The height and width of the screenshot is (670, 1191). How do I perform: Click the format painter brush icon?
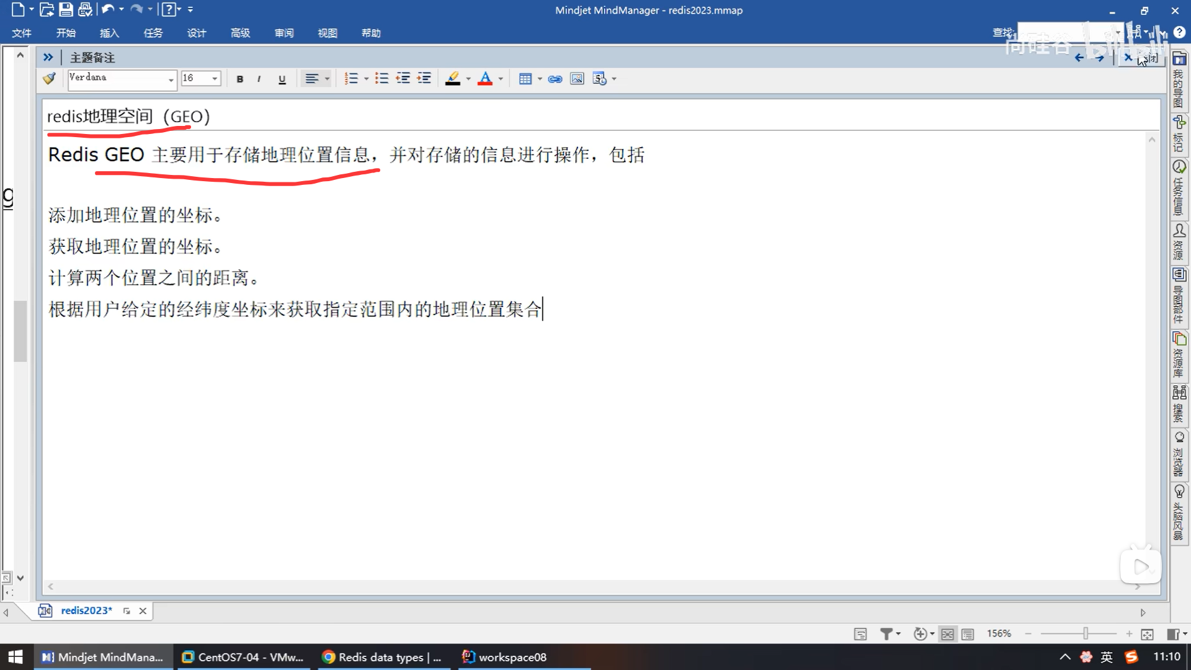[x=50, y=79]
